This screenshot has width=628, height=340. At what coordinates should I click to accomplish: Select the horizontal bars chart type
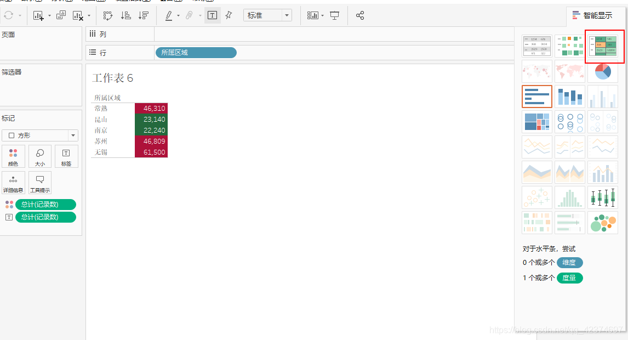[537, 97]
